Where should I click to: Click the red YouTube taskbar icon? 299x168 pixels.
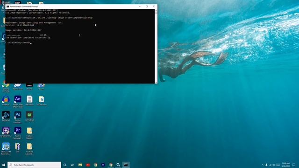[x=88, y=165]
